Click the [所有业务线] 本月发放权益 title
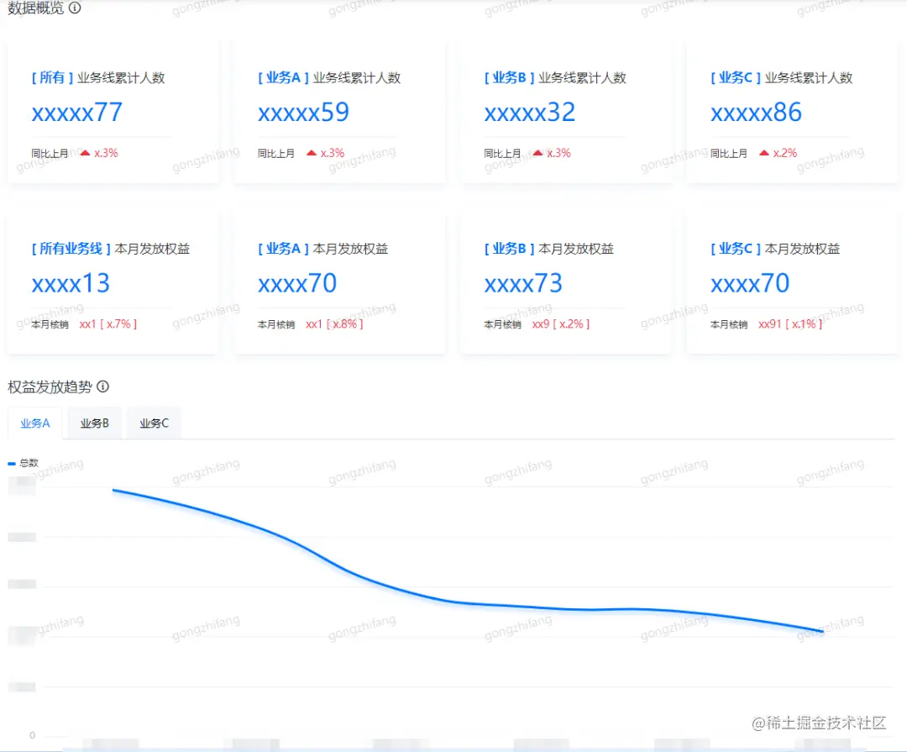The width and height of the screenshot is (907, 752). (x=111, y=249)
